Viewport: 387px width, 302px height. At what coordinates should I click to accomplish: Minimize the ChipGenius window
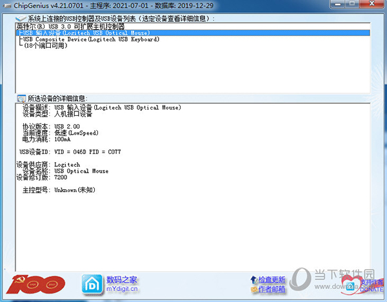pyautogui.click(x=338, y=4)
